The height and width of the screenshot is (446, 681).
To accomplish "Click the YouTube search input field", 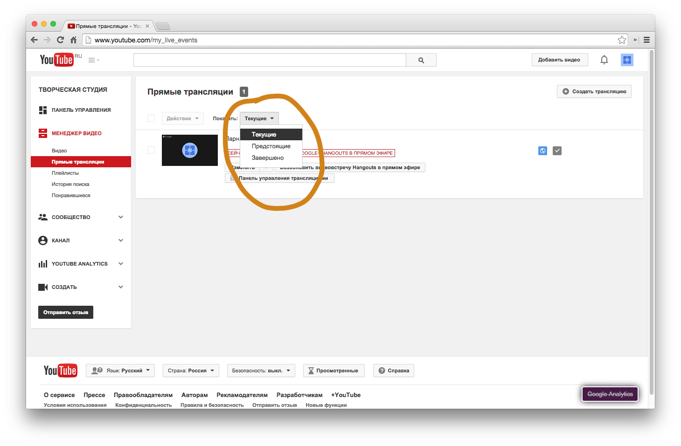I will point(270,60).
